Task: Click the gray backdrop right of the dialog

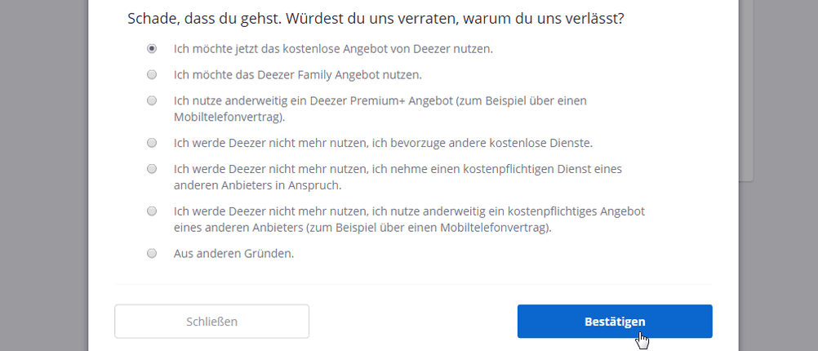Action: (784, 245)
